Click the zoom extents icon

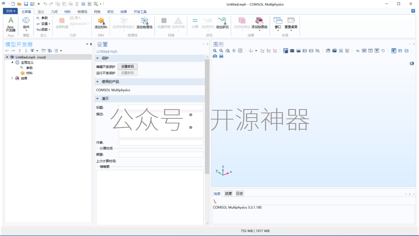coord(240,51)
